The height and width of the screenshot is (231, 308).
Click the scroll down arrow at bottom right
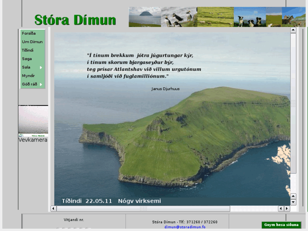click(293, 202)
